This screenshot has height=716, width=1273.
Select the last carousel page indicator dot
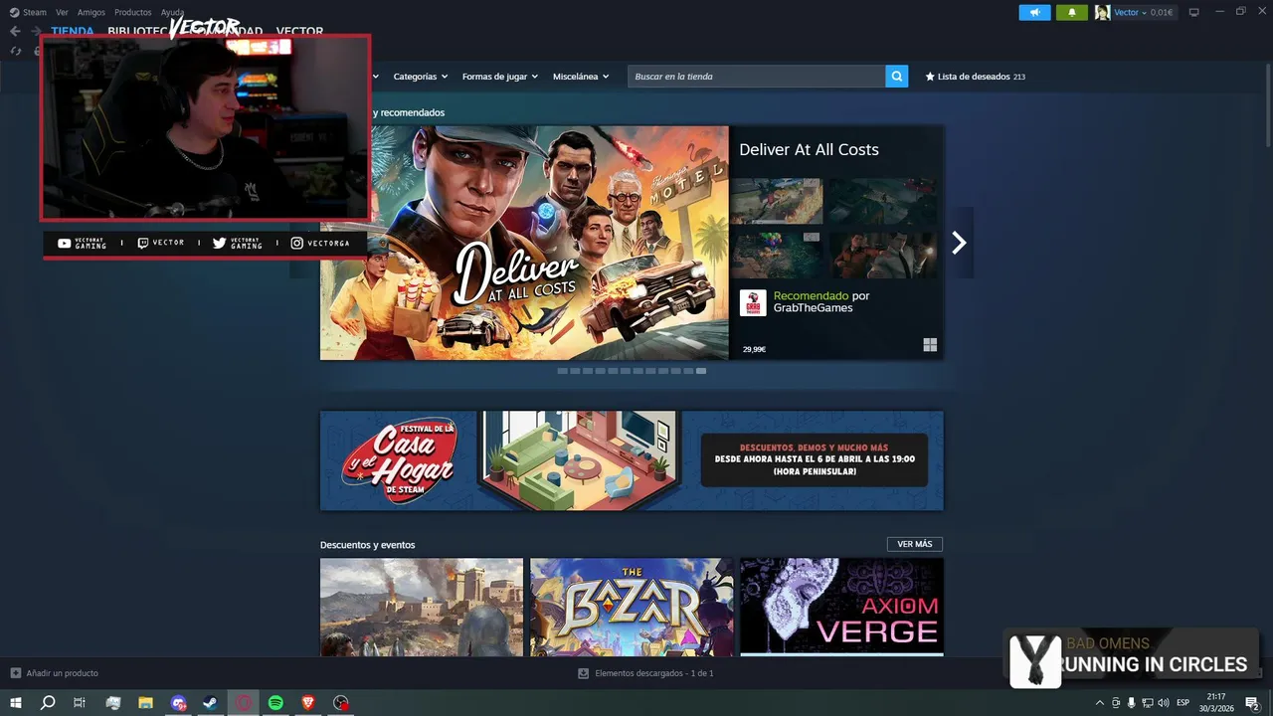pos(701,371)
